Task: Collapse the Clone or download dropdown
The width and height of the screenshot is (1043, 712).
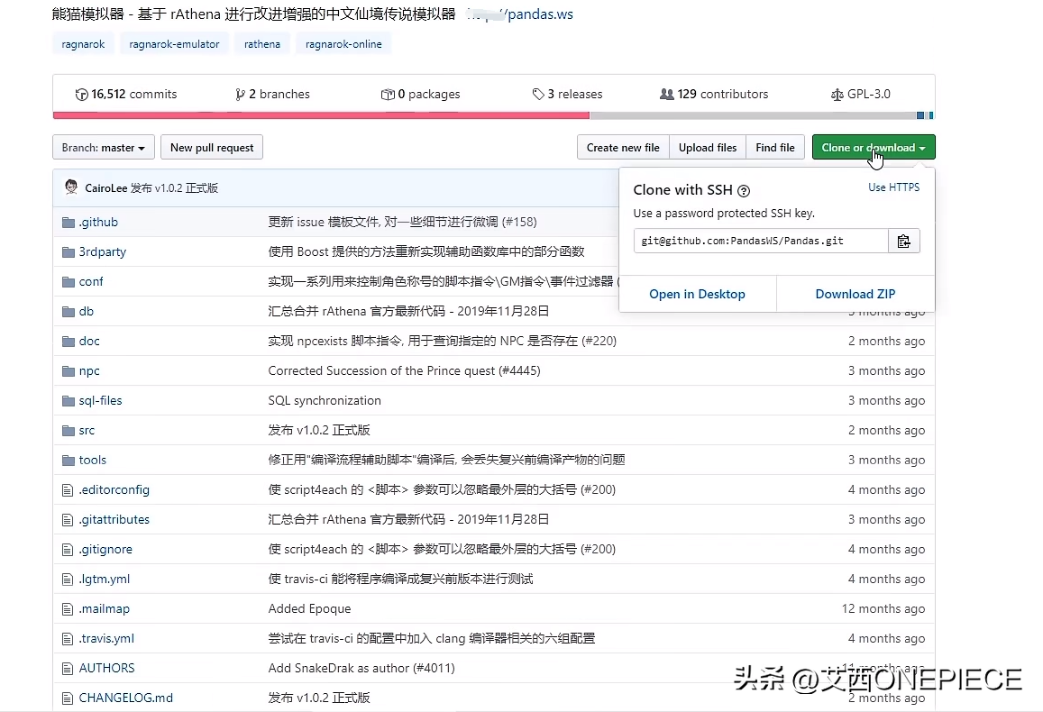Action: coord(873,148)
